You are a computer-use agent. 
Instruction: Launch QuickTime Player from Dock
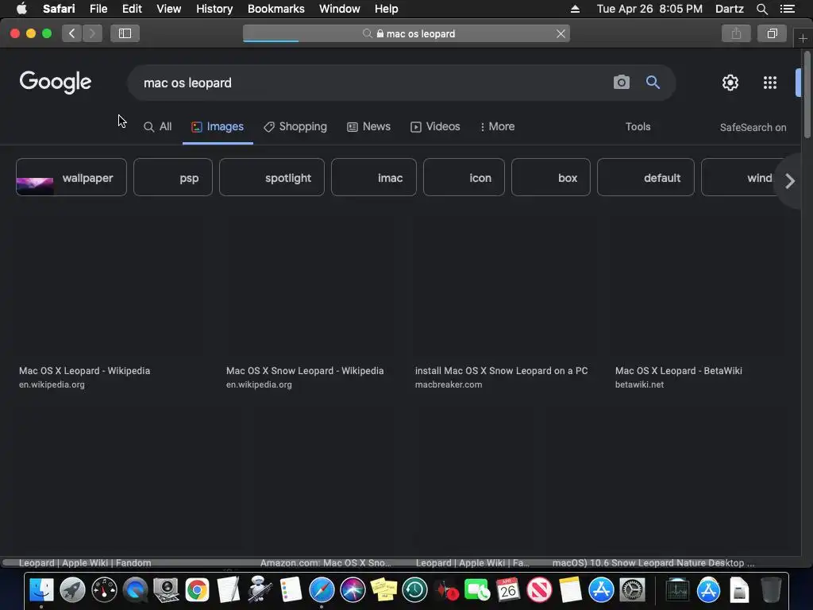pos(135,590)
